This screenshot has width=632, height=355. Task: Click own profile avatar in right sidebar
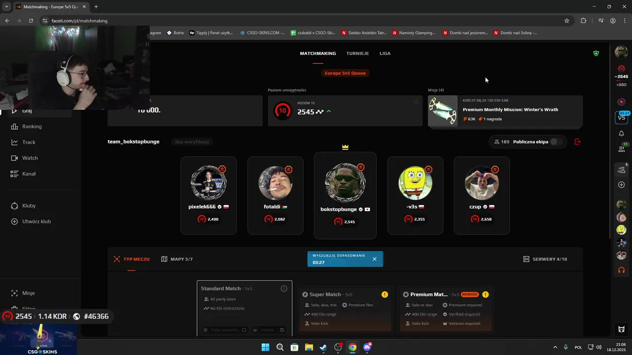pos(621,52)
